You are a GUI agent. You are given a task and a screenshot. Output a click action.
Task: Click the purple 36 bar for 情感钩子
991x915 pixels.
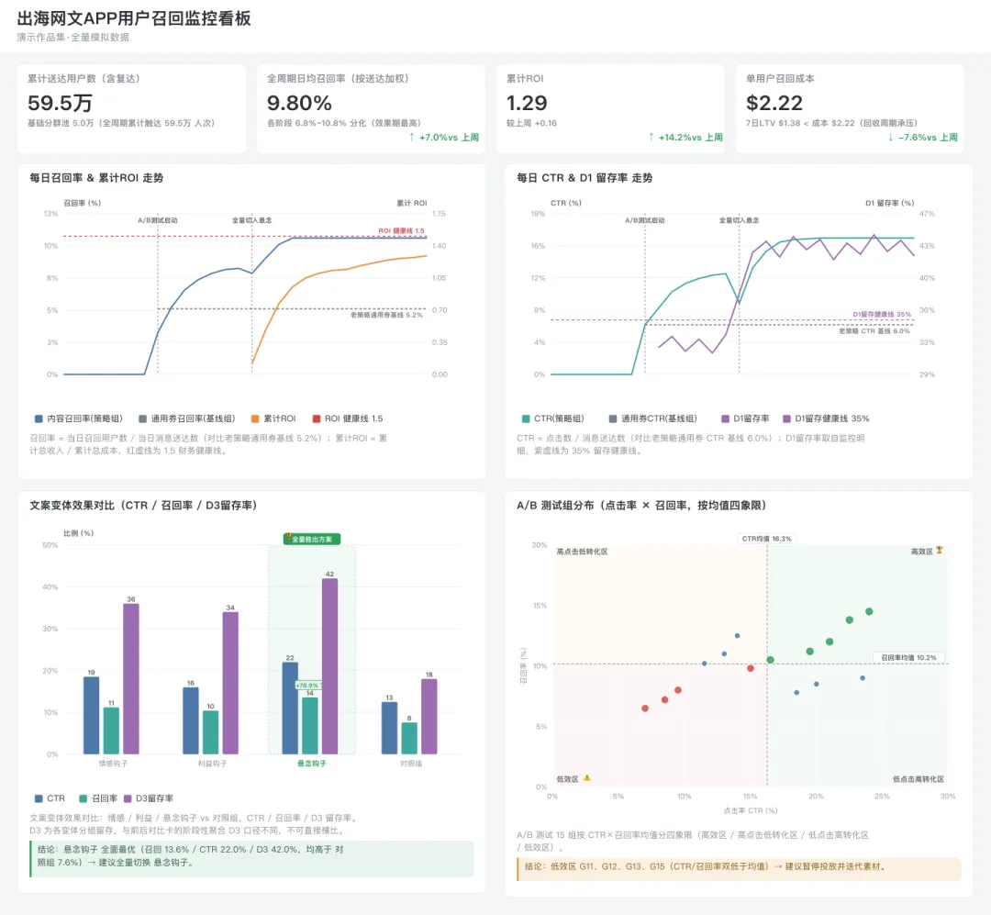[x=131, y=679]
